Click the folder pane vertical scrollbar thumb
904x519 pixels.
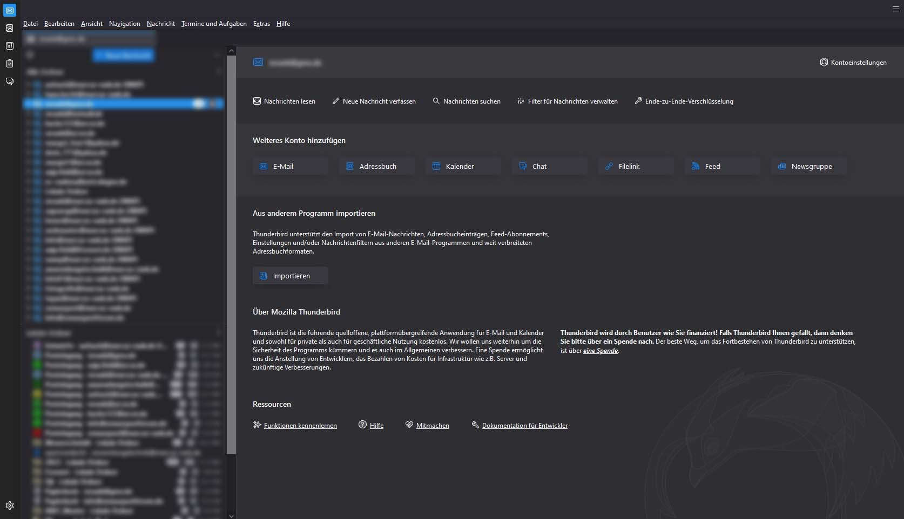coord(231,254)
